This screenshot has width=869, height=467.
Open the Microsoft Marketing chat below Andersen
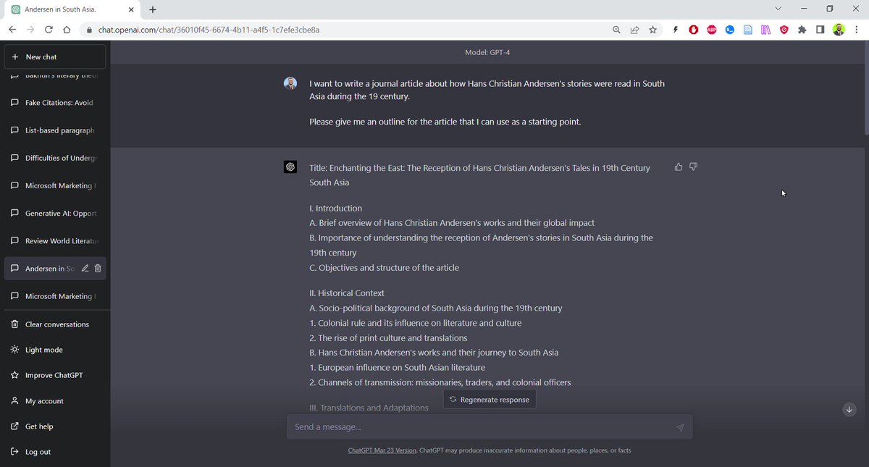point(55,296)
